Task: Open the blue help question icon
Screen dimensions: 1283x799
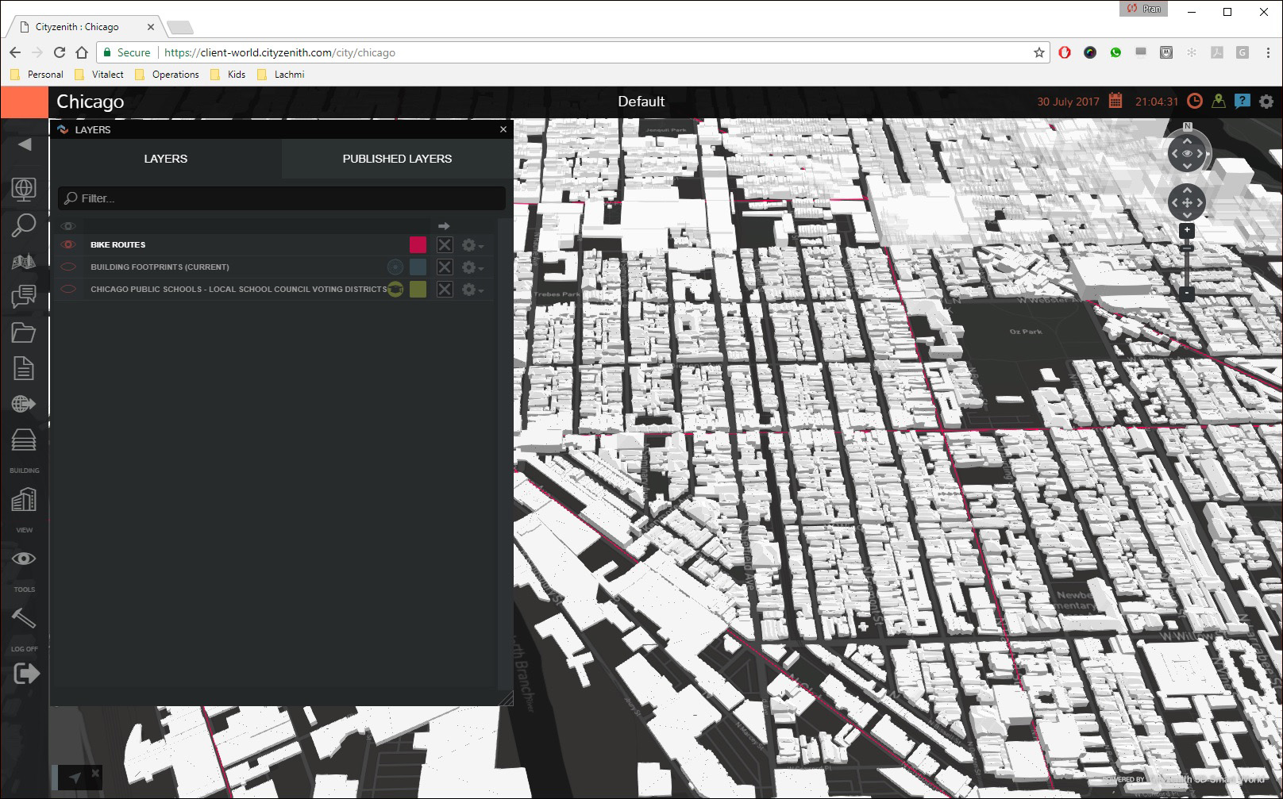Action: (1243, 101)
